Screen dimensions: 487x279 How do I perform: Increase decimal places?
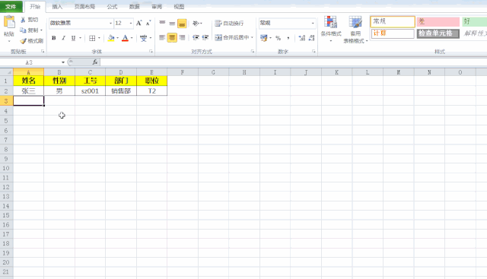coord(301,38)
